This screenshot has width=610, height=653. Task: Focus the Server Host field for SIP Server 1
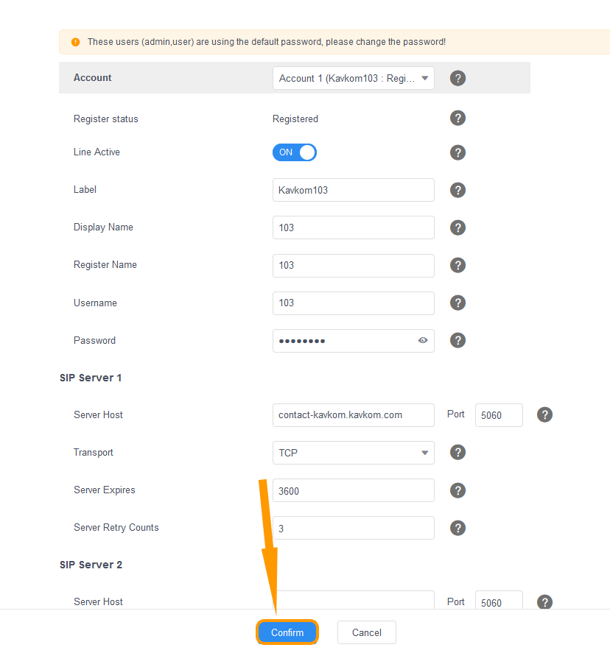pyautogui.click(x=353, y=414)
